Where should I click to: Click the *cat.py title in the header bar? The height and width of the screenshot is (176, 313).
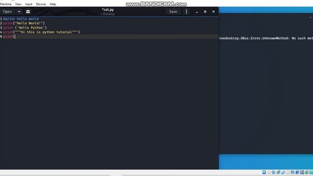(108, 10)
